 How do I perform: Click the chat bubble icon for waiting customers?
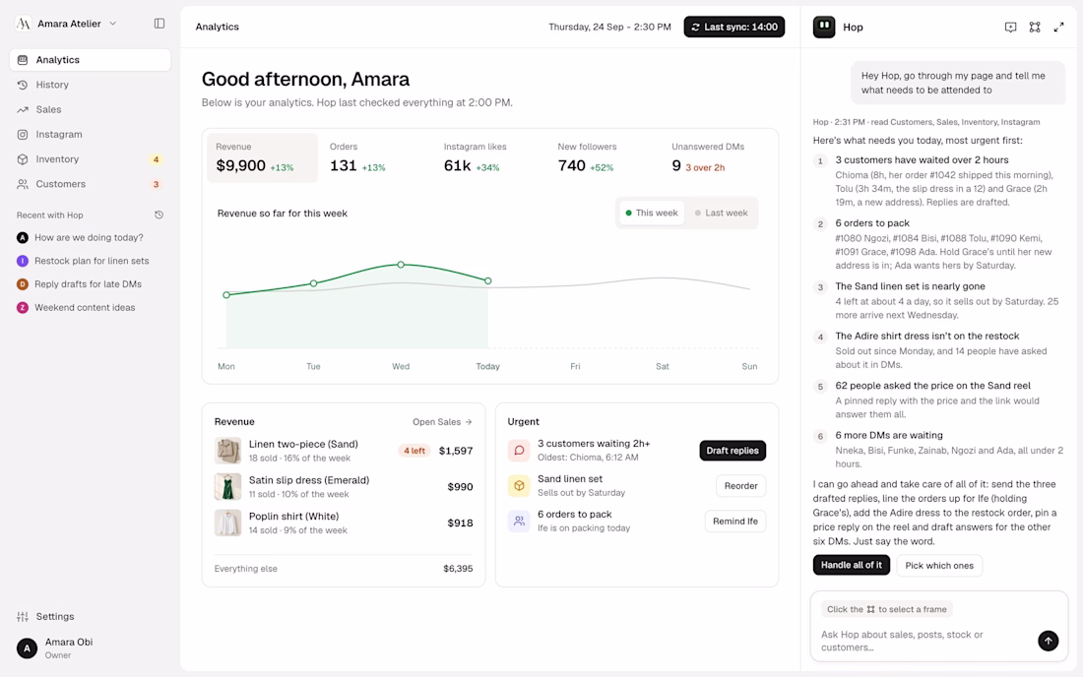[519, 451]
